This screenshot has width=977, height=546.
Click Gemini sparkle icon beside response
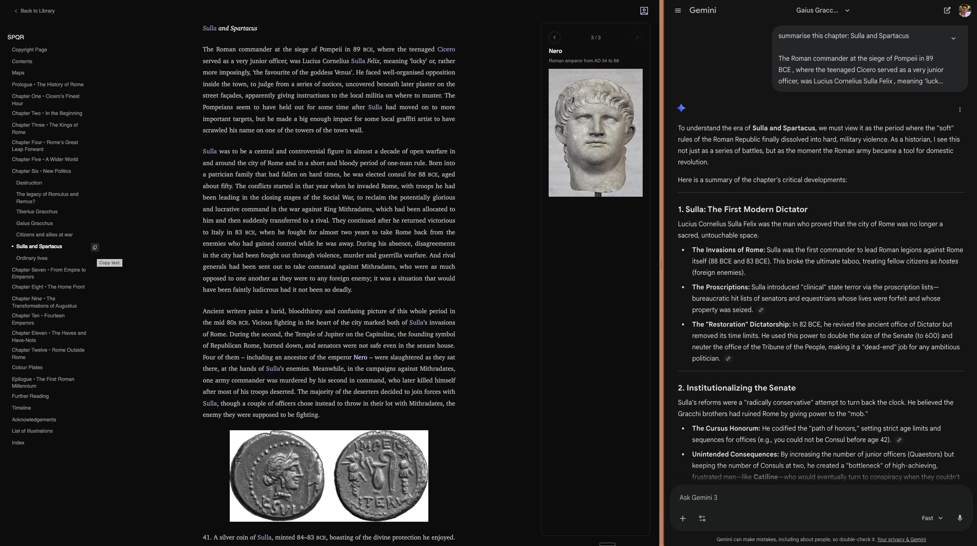(x=681, y=108)
